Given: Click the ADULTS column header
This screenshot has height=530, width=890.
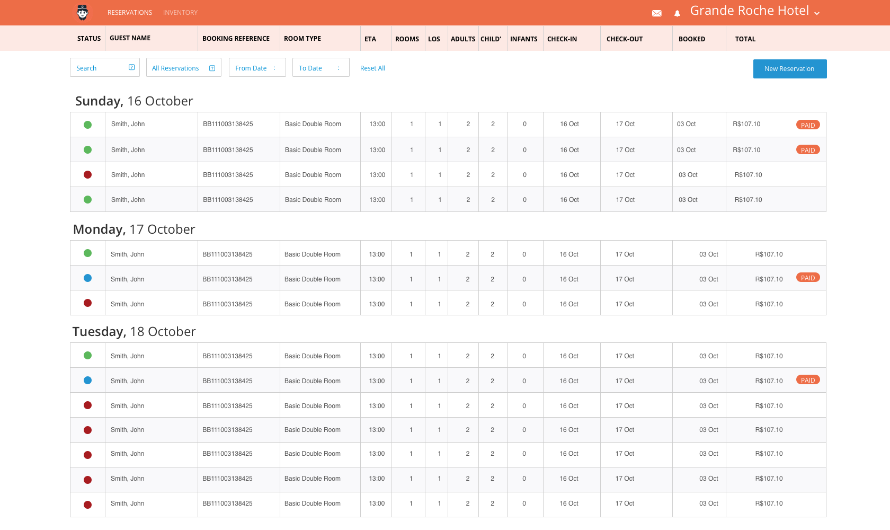Looking at the screenshot, I should coord(463,39).
